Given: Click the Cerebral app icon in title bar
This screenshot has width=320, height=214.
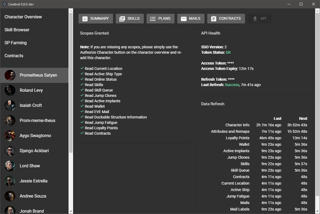Looking at the screenshot, I should (5, 4).
